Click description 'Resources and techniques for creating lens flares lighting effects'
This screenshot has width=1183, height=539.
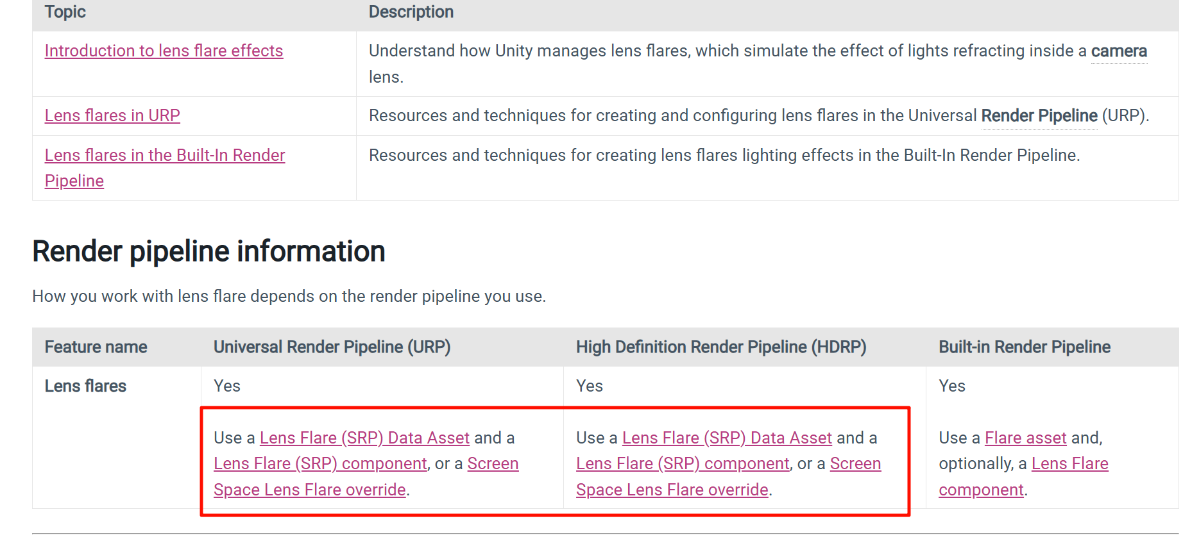tap(724, 155)
